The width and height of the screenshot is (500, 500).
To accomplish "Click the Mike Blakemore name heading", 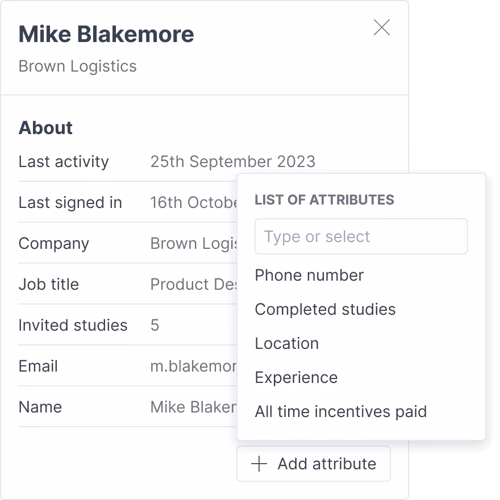I will point(106,34).
